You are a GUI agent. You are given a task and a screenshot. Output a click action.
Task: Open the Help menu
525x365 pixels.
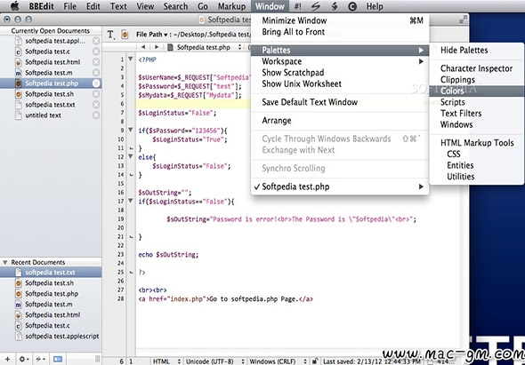pos(375,6)
